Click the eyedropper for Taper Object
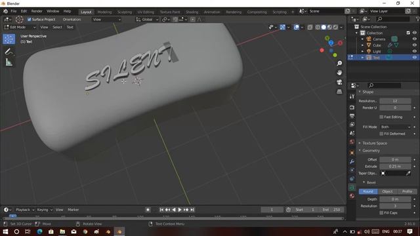 tap(408, 173)
